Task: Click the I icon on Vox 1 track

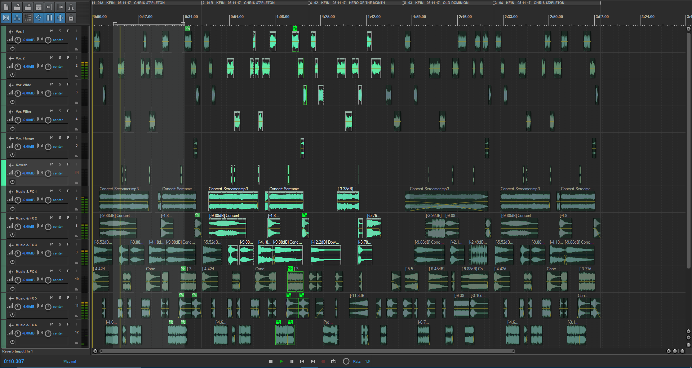Action: (x=76, y=31)
